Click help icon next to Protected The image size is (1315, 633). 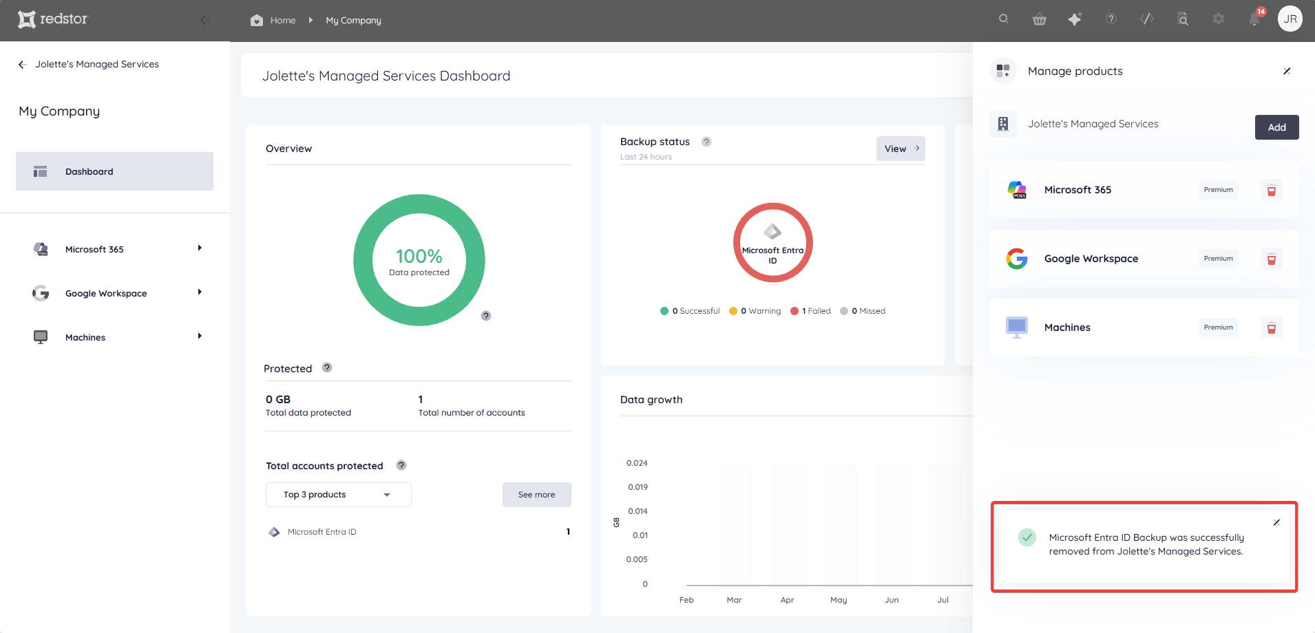tap(327, 367)
